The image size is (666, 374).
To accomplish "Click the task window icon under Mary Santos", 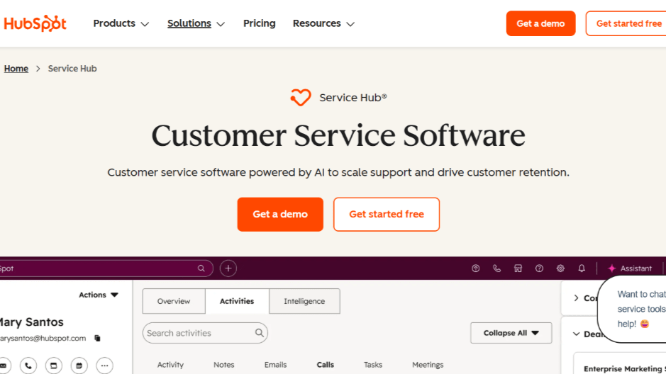I will tap(53, 365).
